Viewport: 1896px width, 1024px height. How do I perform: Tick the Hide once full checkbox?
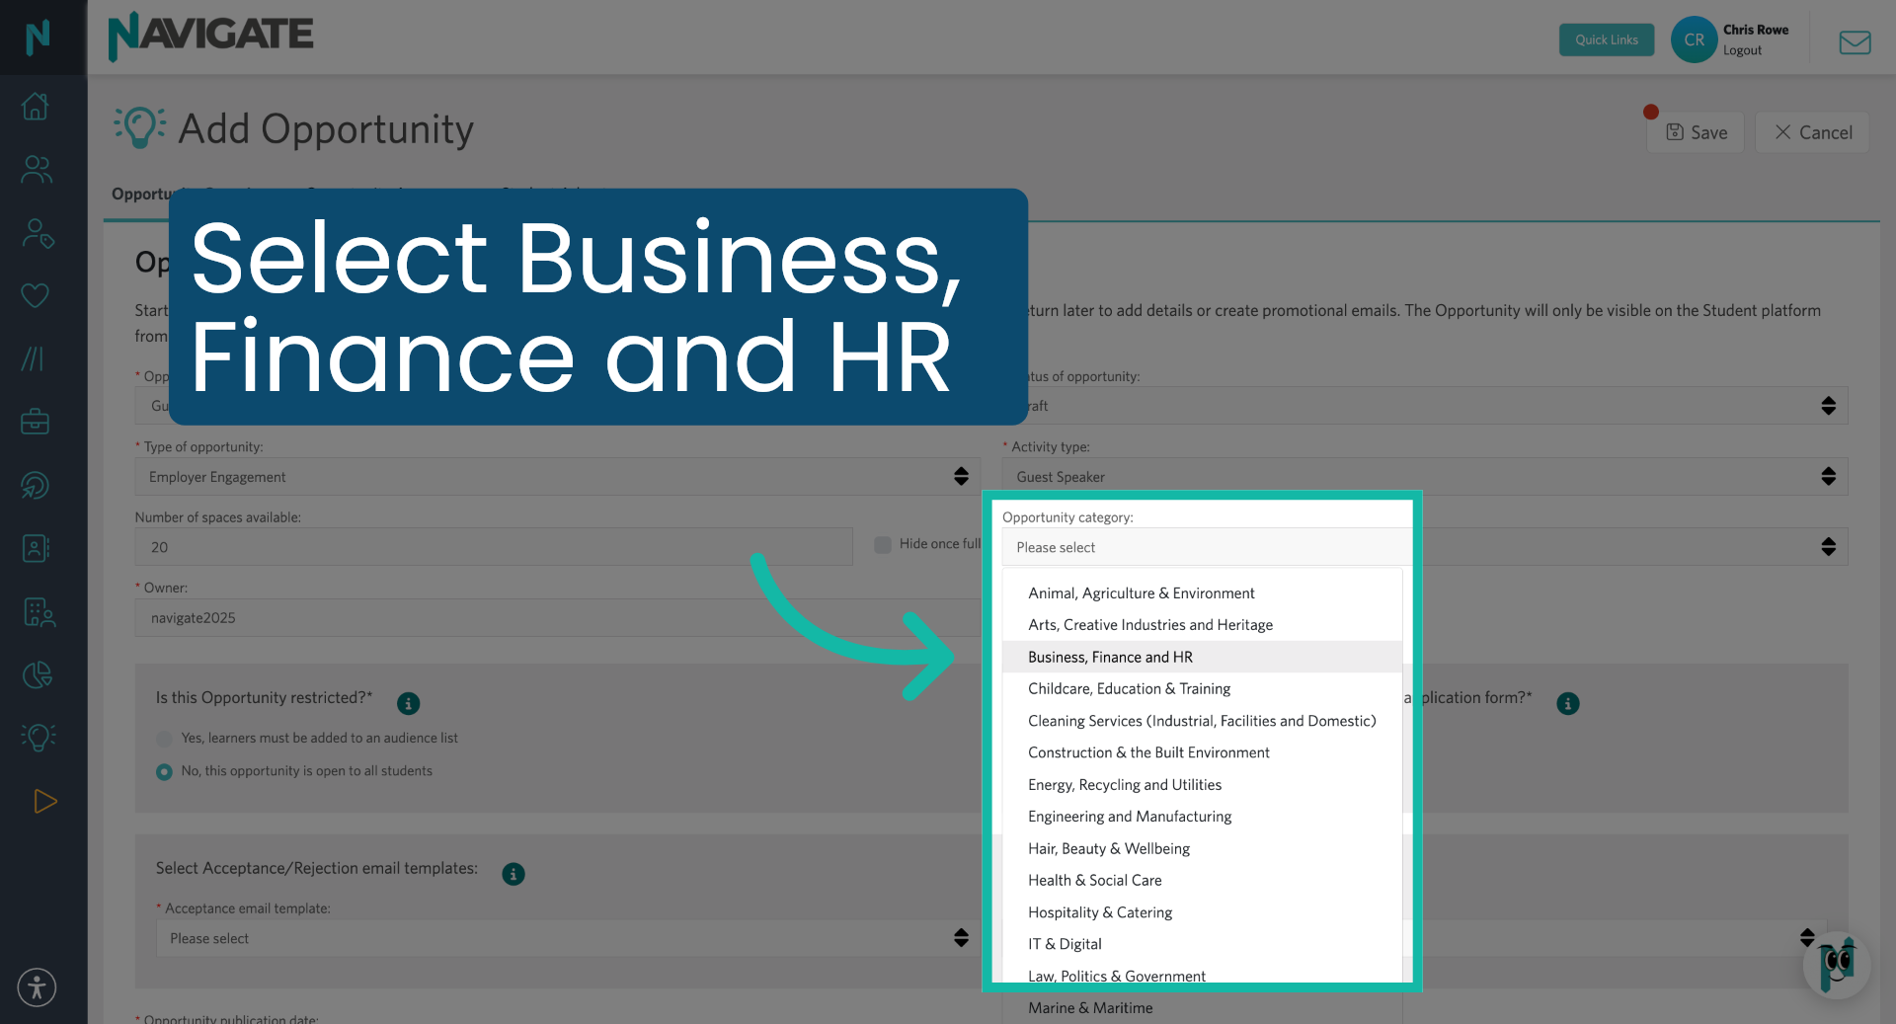click(883, 544)
